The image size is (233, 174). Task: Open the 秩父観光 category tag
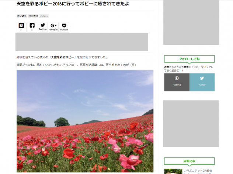point(22,16)
